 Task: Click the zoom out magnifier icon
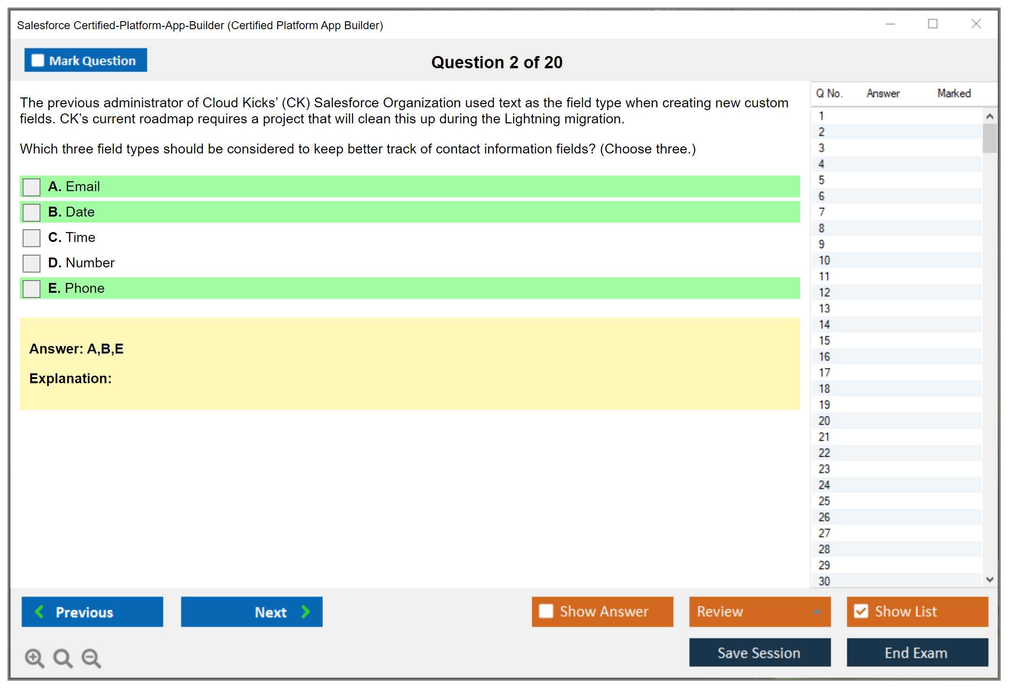(91, 658)
